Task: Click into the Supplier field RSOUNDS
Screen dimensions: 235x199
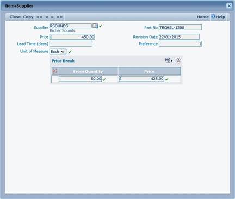Action: [71, 26]
